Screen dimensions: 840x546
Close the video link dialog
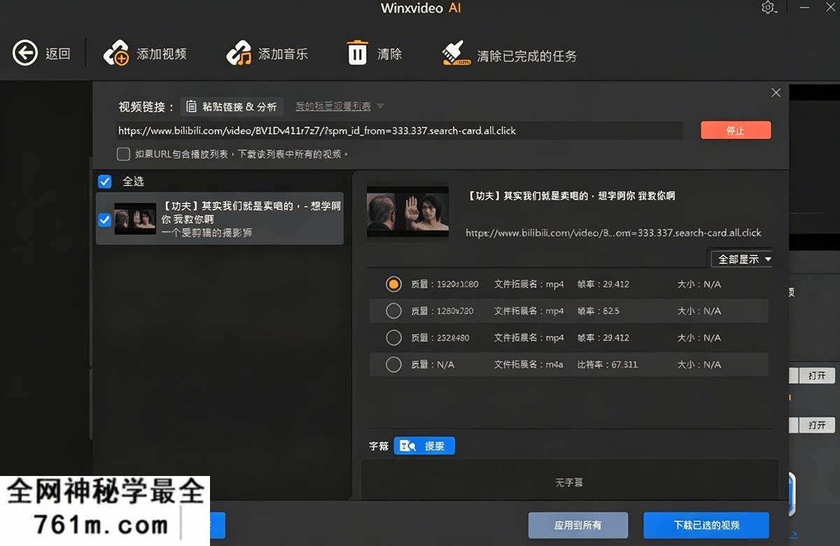(x=776, y=92)
